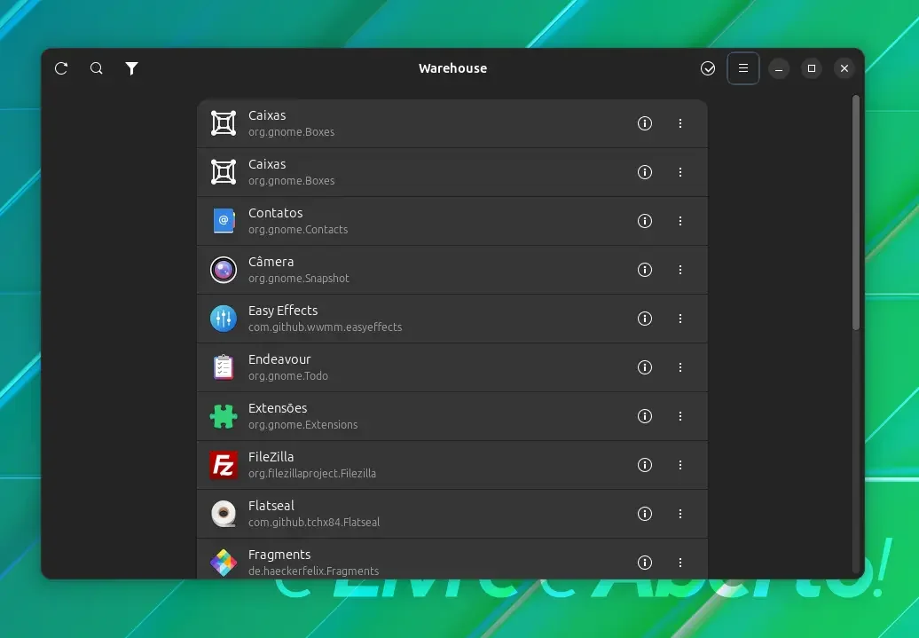Open the filter funnel icon
Screen dimensions: 919x638
click(x=132, y=68)
